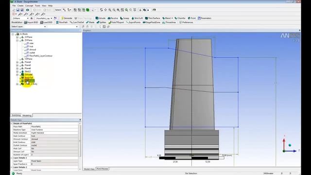Select the inlet sketch in tree
This screenshot has width=311, height=175.
point(31,43)
